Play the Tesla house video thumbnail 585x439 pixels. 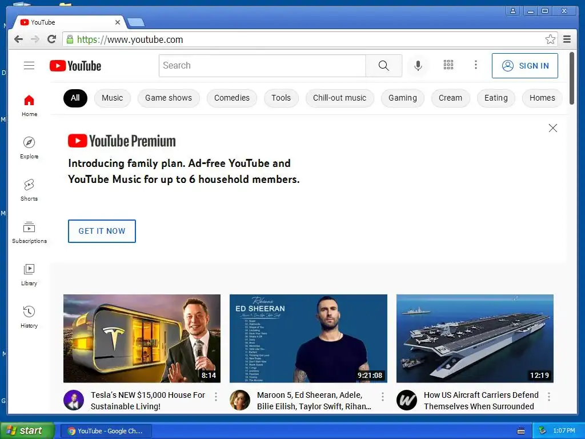[142, 338]
